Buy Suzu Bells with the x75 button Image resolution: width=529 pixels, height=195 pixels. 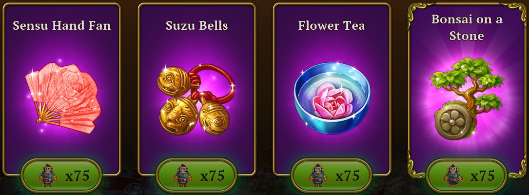click(x=196, y=175)
